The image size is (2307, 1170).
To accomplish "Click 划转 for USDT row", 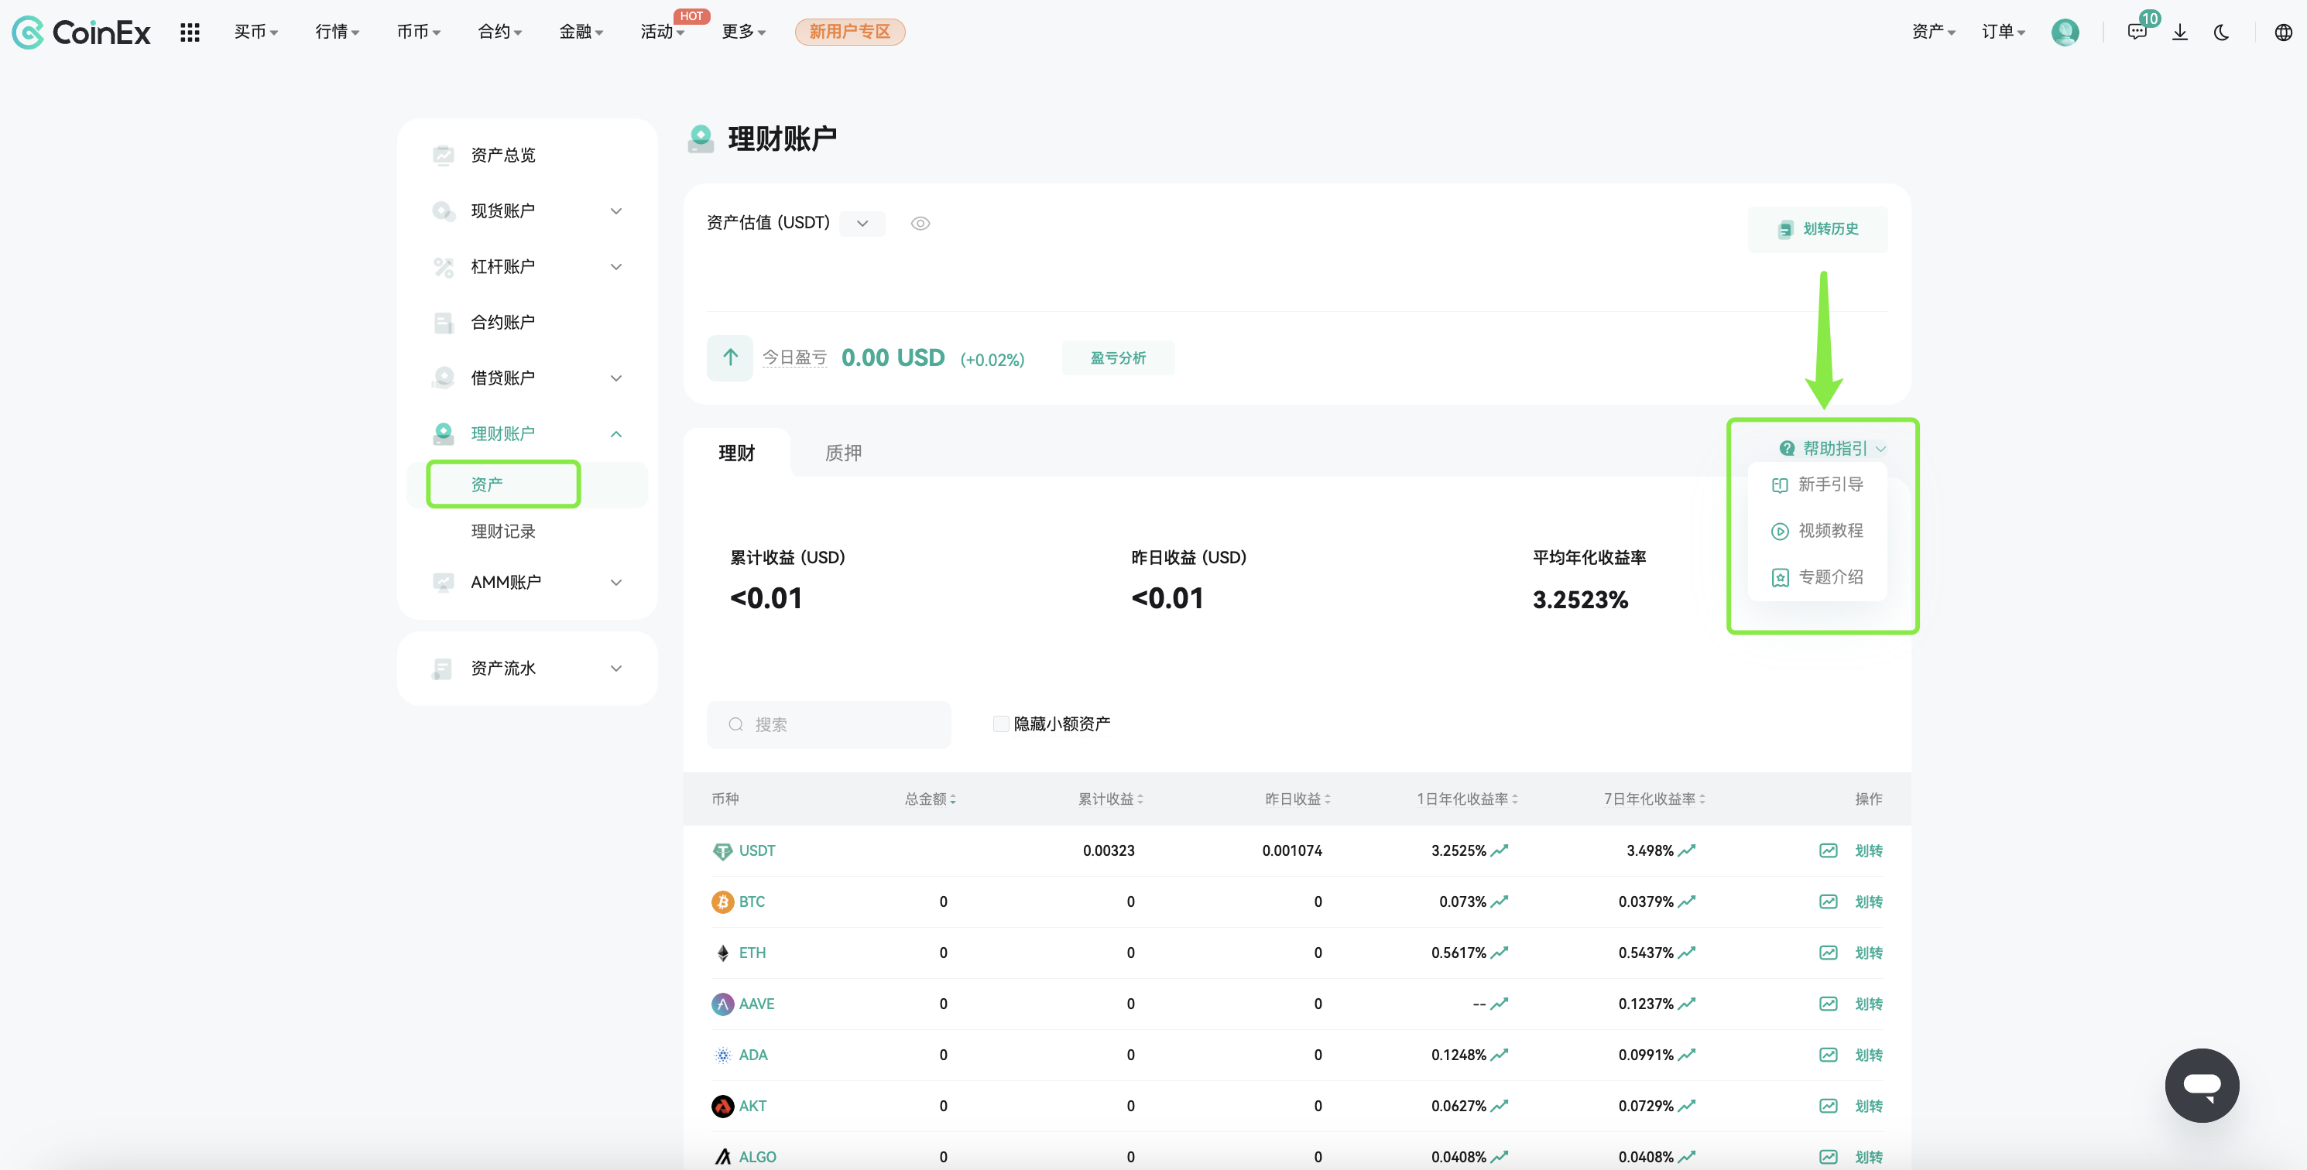I will click(1868, 850).
